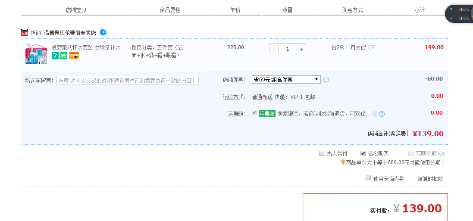Increase quantity with the plus button
The height and width of the screenshot is (221, 473).
[x=301, y=49]
